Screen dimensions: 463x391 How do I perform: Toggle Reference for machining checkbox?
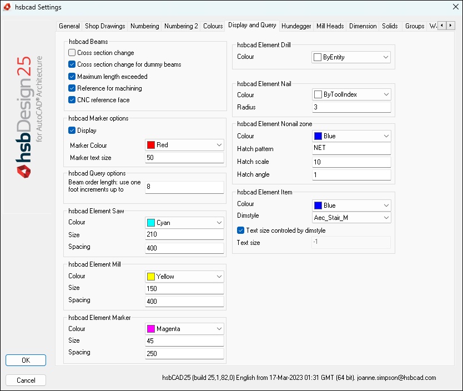tap(72, 88)
